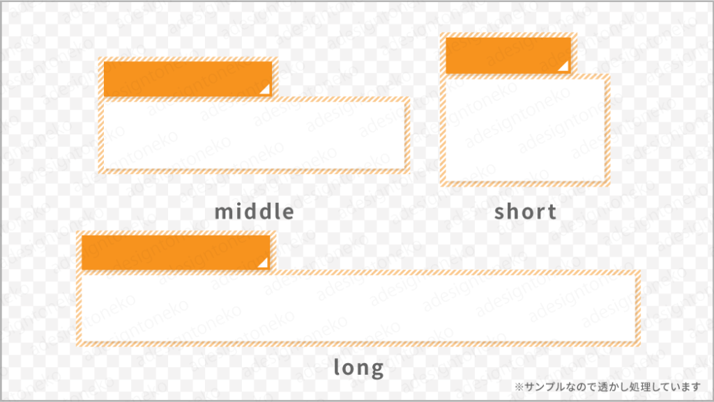
Task: Click the white triangle on long nameplate
Action: pyautogui.click(x=264, y=263)
